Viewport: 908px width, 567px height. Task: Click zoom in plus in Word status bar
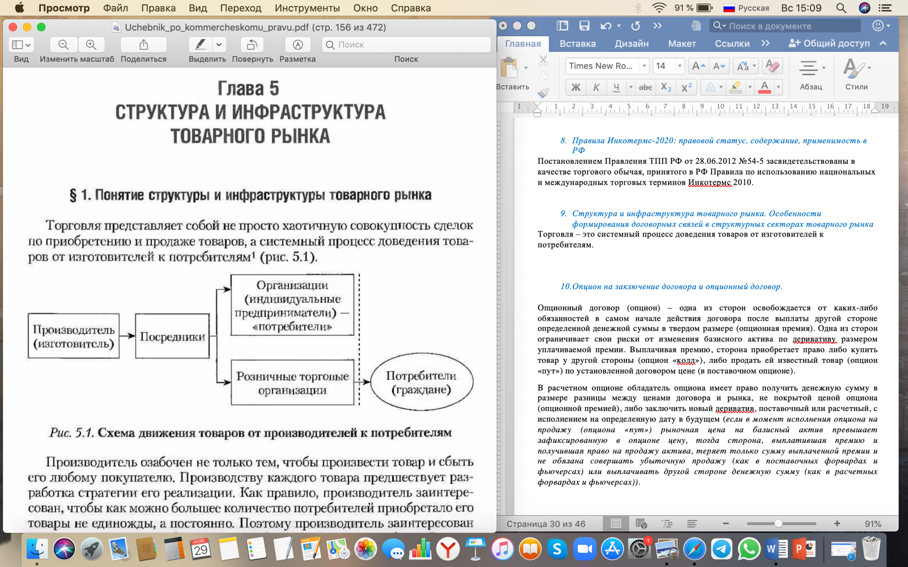coord(837,524)
